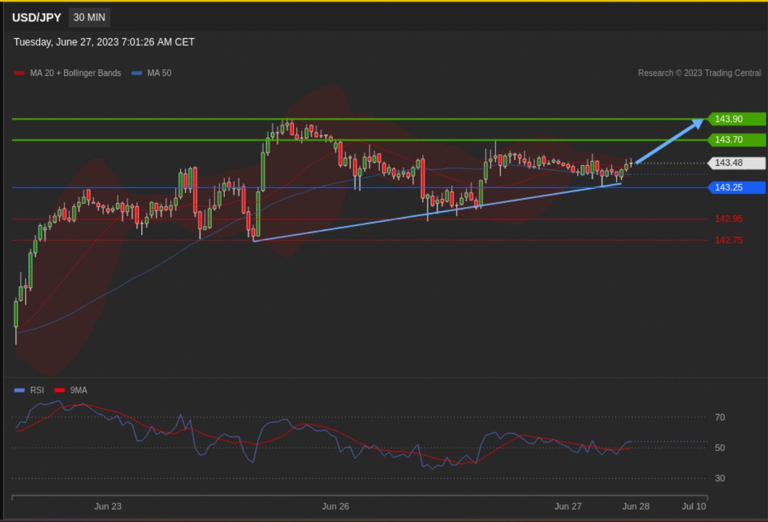768x522 pixels.
Task: Select the 143.70 green resistance tag
Action: coord(736,140)
